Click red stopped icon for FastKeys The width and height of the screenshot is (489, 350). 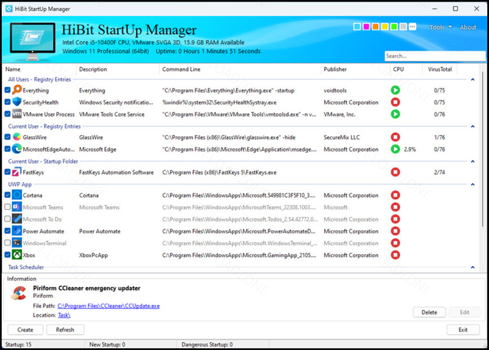395,172
